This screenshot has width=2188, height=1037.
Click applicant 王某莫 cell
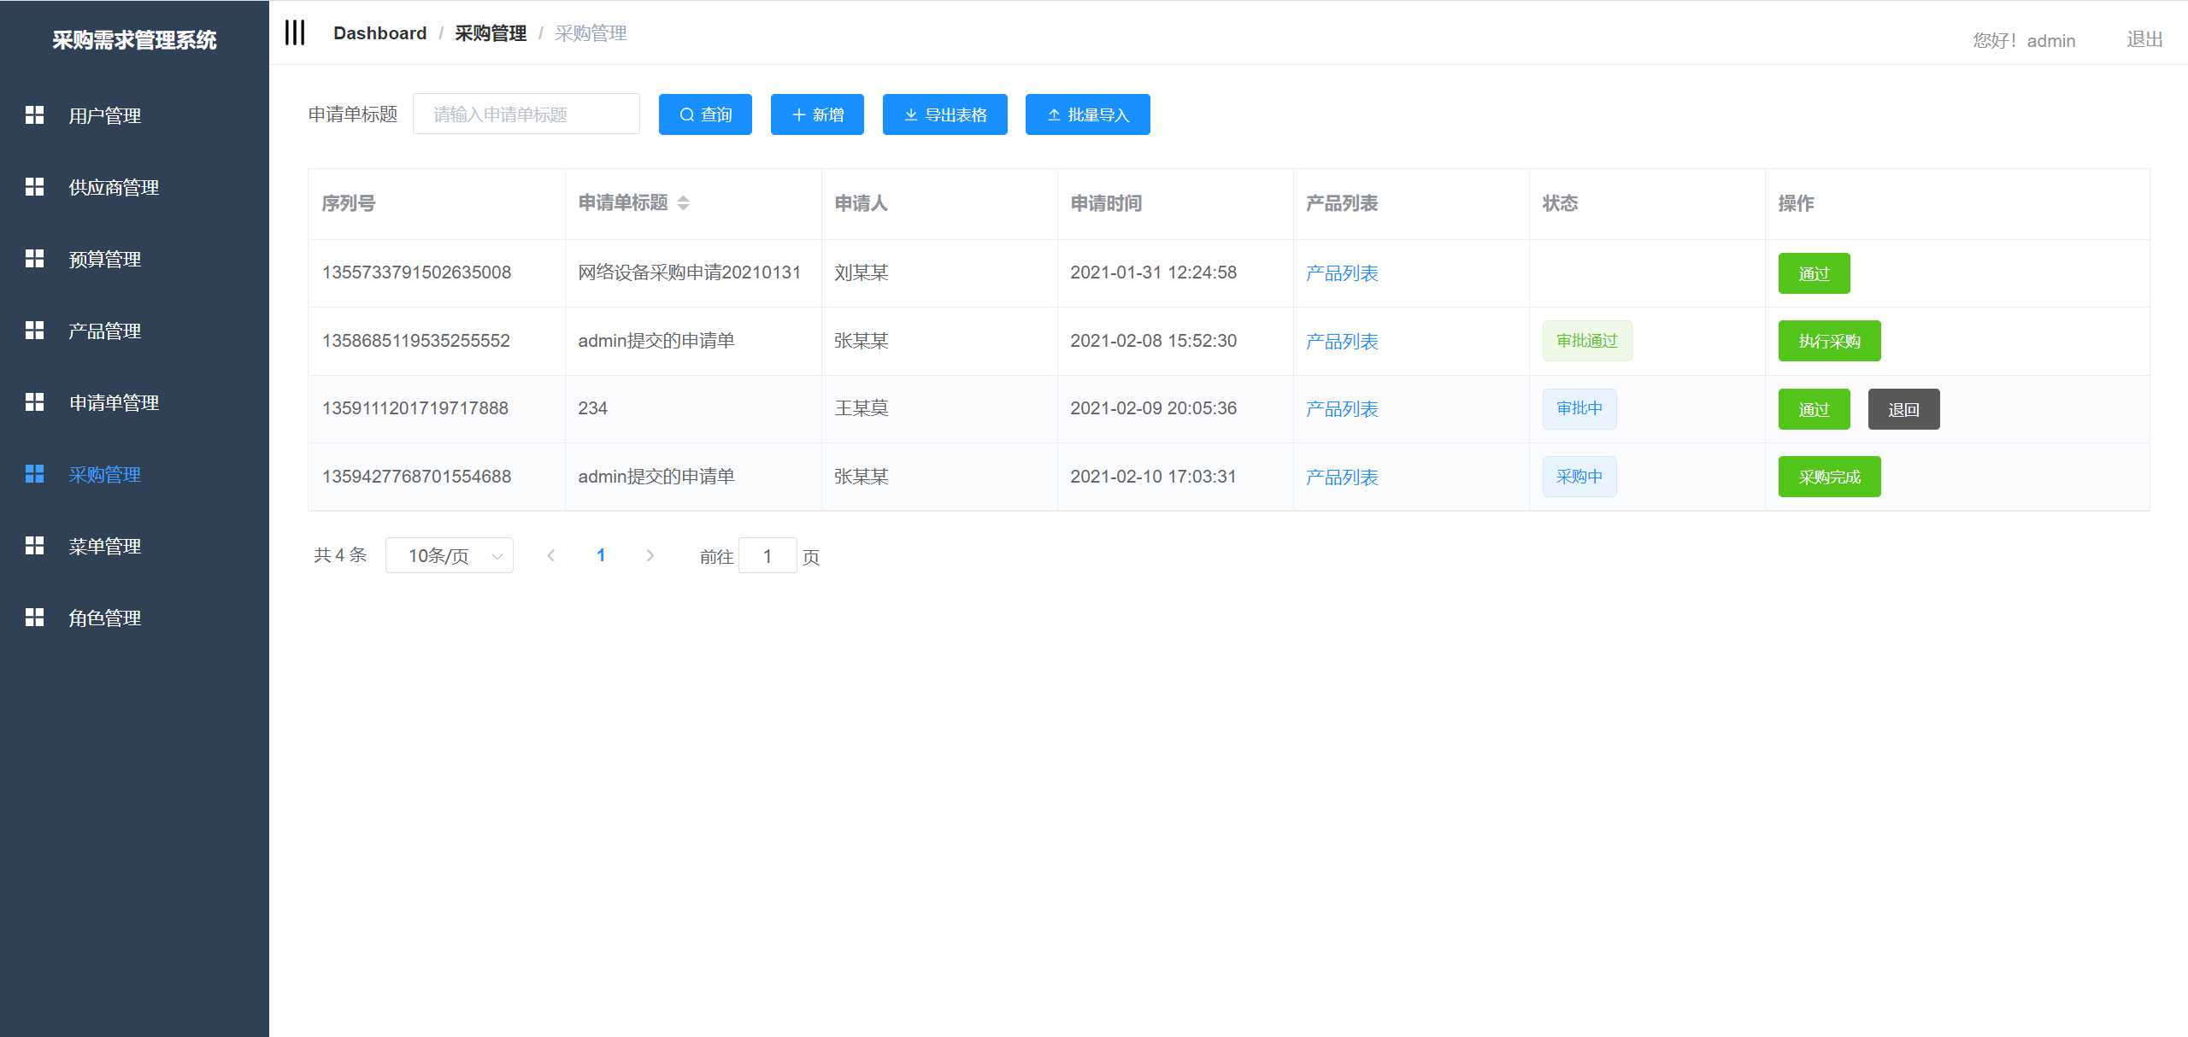tap(862, 408)
